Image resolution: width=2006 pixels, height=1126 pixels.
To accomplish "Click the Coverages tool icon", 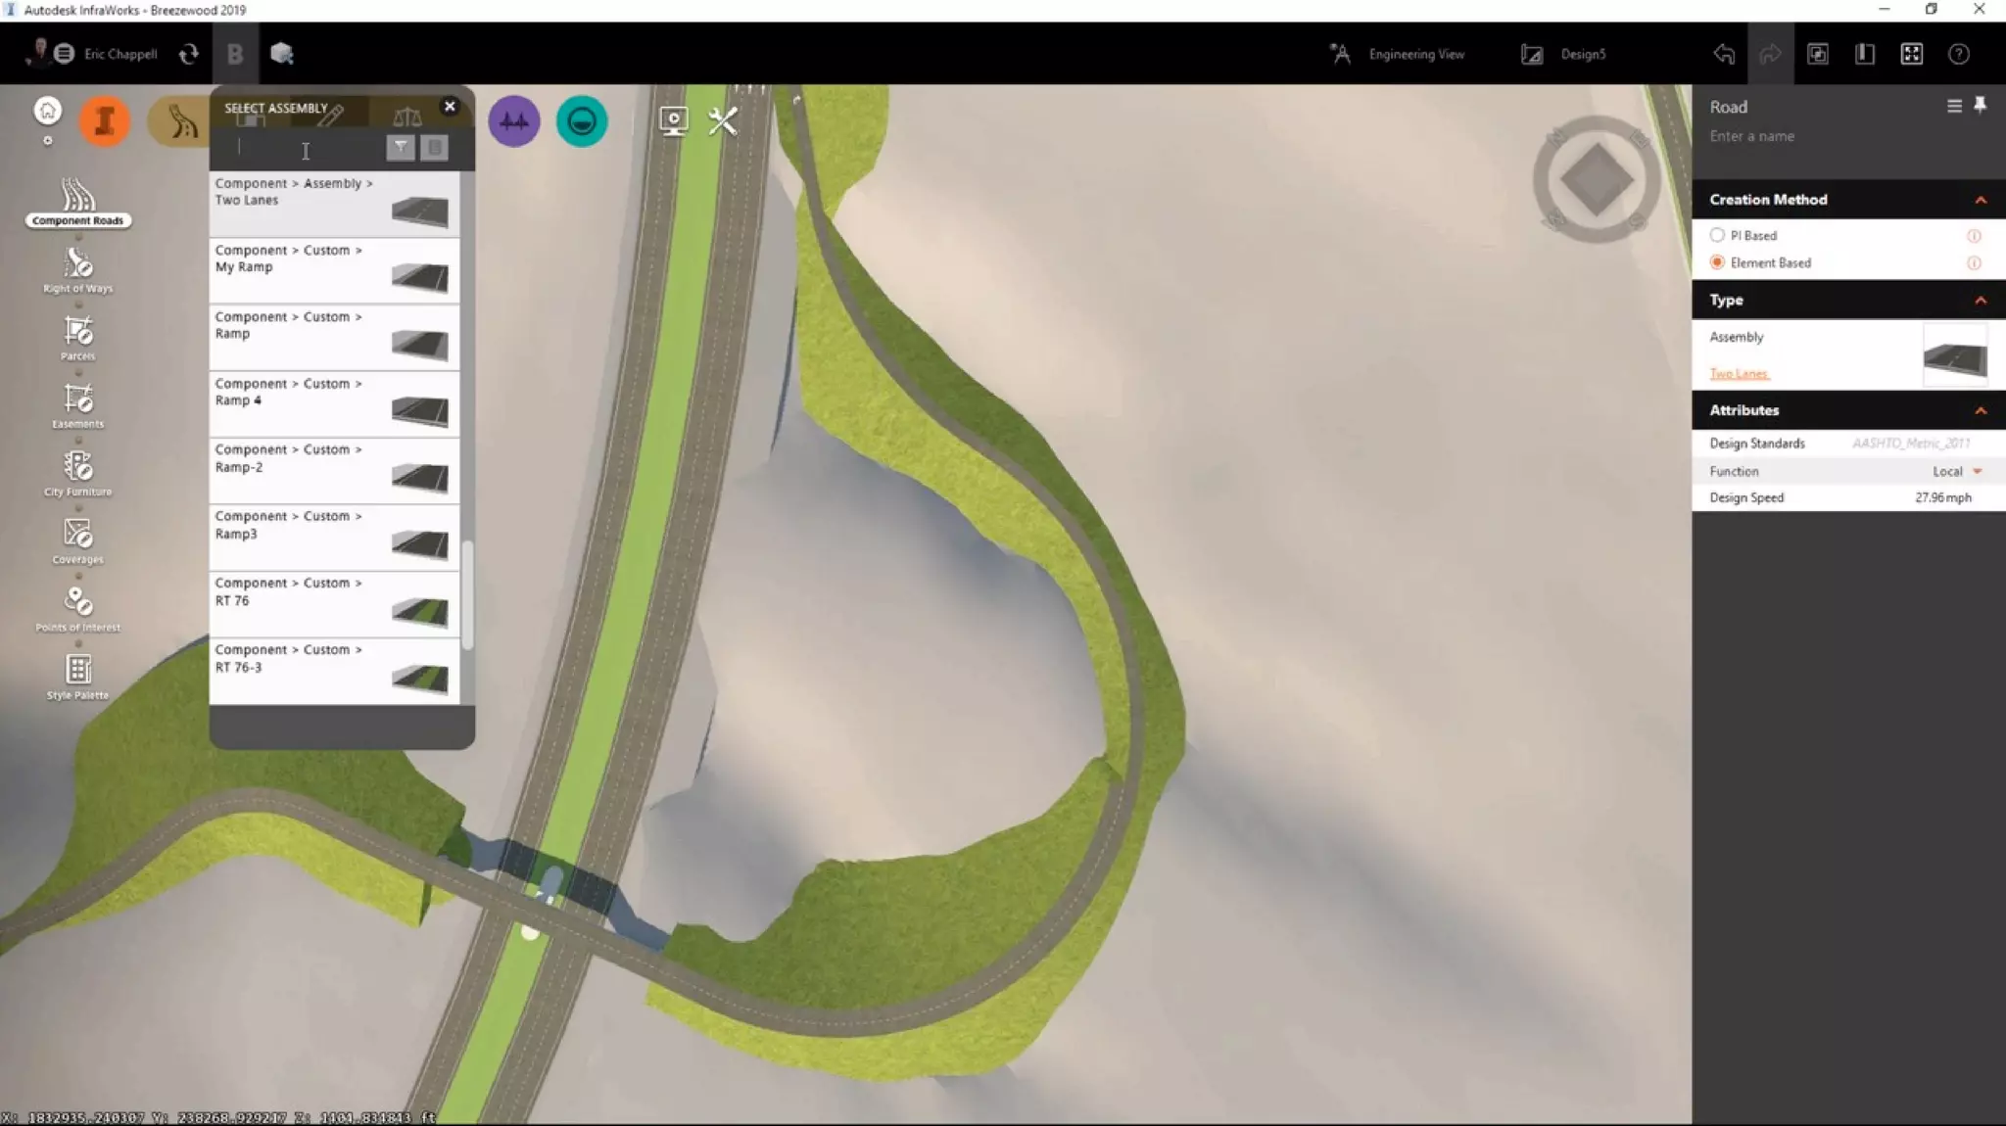I will click(x=77, y=538).
